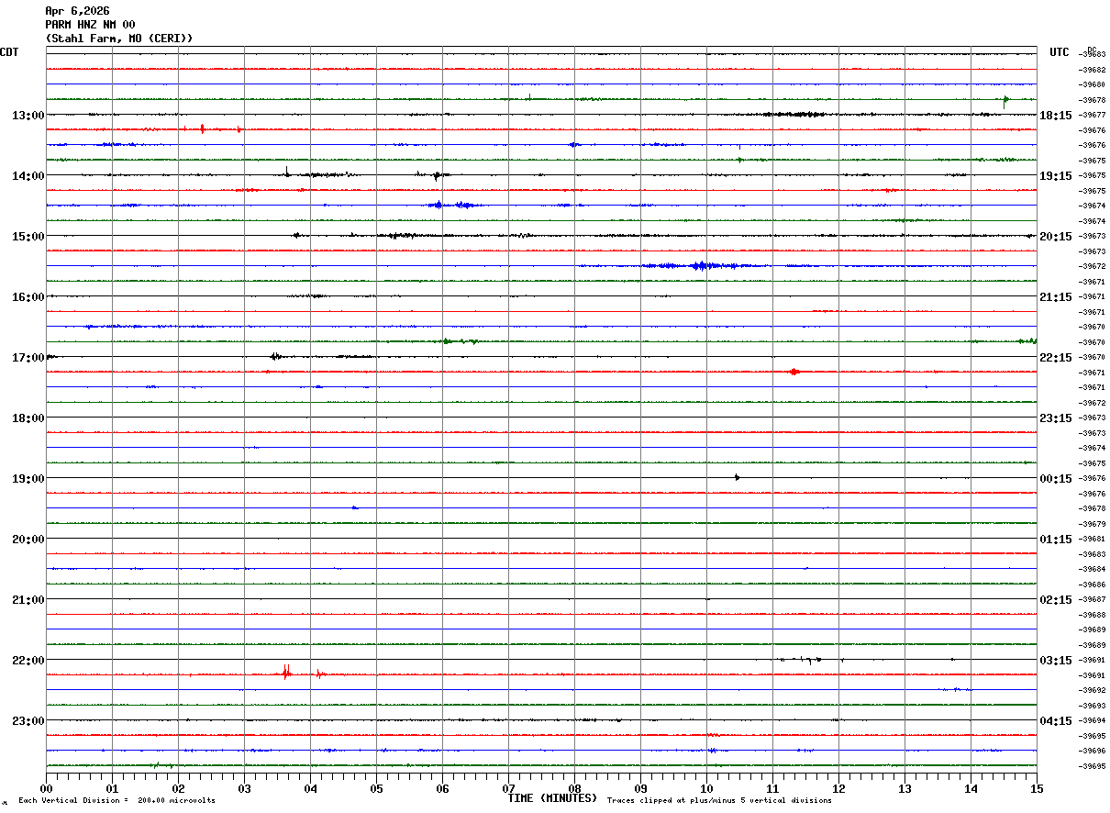Image resolution: width=1110 pixels, height=813 pixels.
Task: Click the UTC timezone label
Action: (x=1060, y=52)
